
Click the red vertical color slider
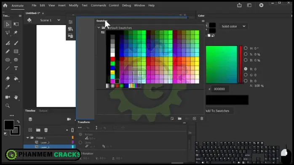pyautogui.click(x=241, y=64)
